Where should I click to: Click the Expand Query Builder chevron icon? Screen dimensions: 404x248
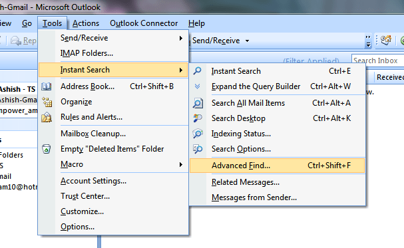[198, 86]
